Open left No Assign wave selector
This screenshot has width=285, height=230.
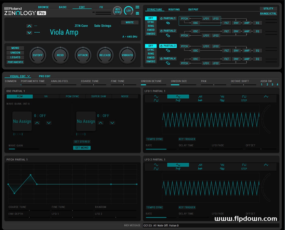click(x=22, y=121)
